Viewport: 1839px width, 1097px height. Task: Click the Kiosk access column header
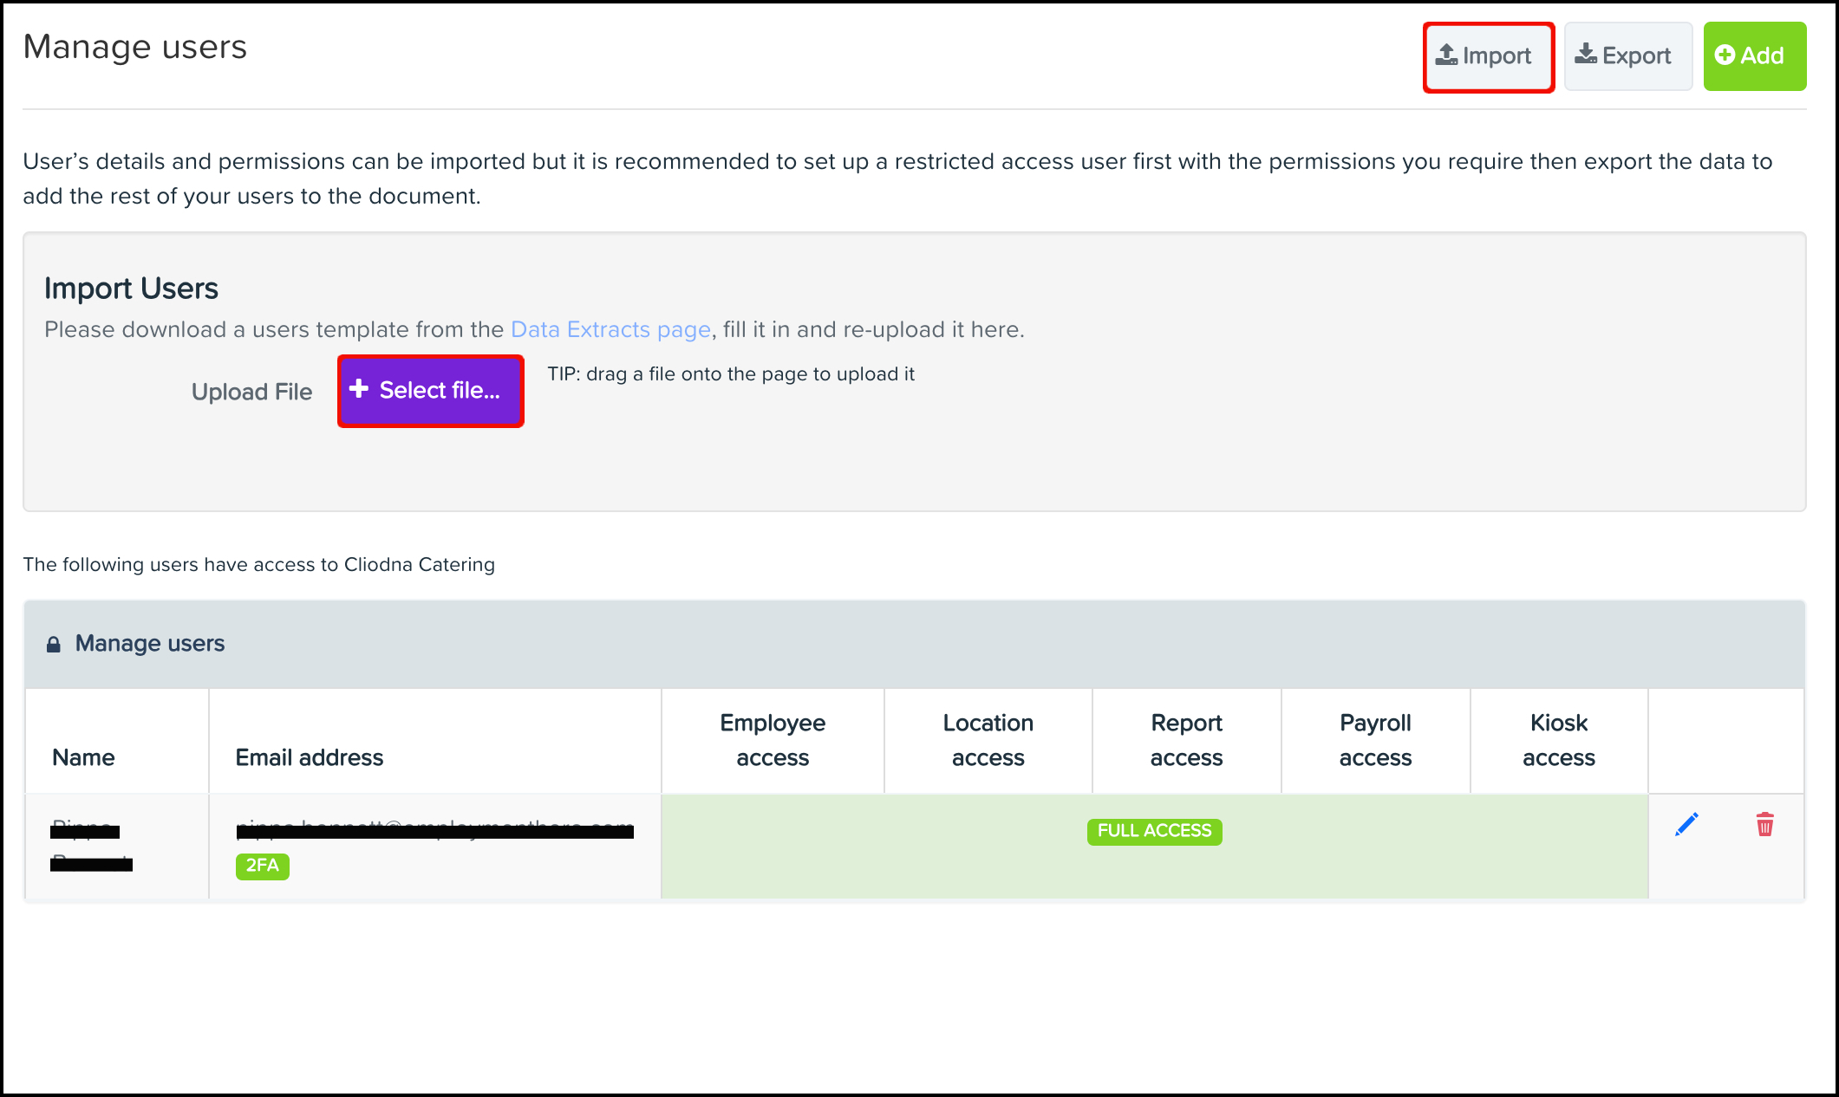(x=1558, y=740)
